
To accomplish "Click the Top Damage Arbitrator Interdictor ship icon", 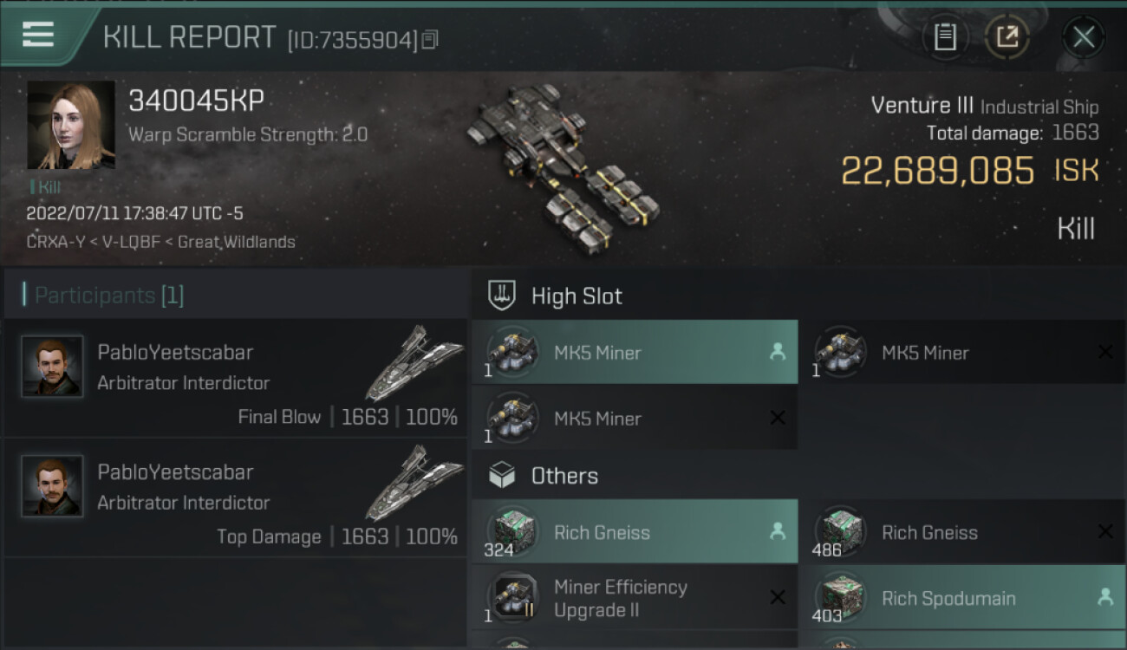I will pyautogui.click(x=414, y=482).
